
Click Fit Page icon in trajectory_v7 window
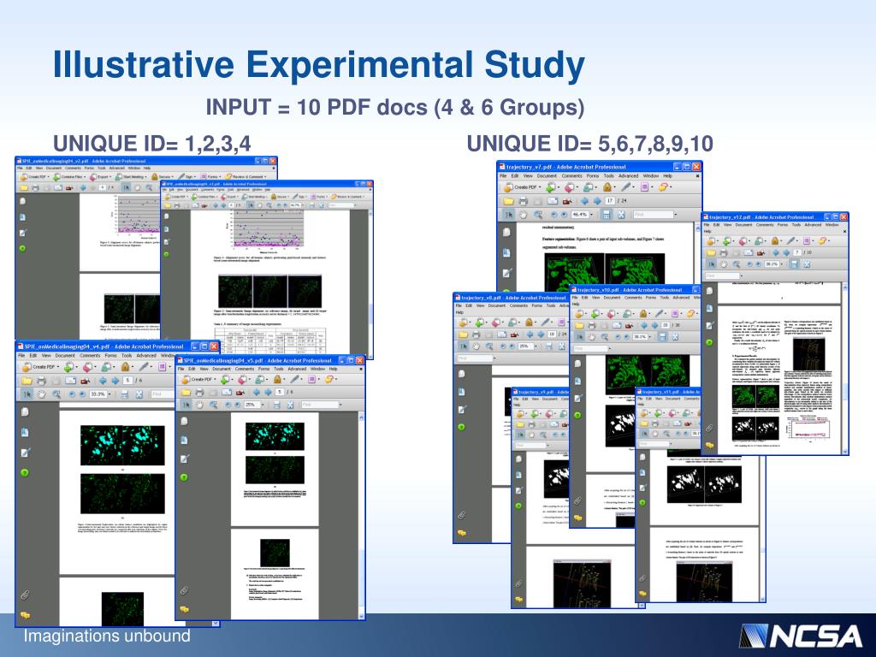621,215
